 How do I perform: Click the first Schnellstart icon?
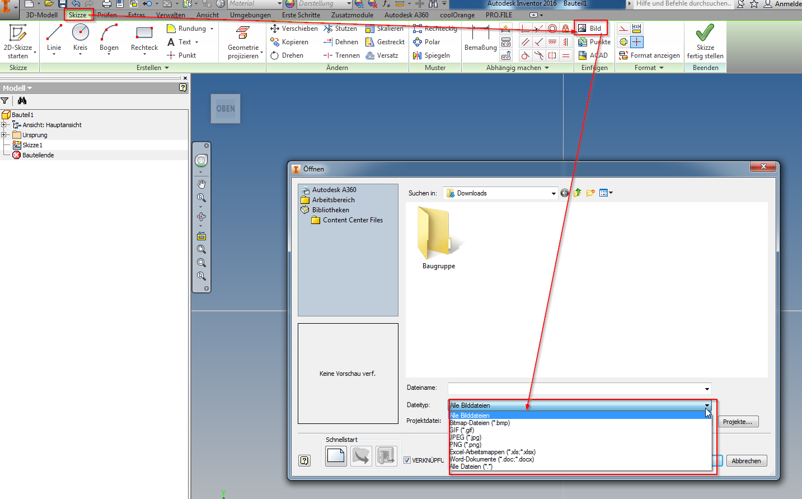[336, 456]
